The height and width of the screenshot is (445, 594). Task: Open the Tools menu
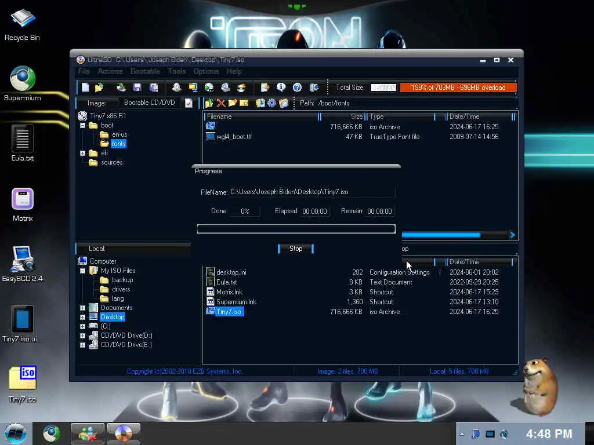click(x=177, y=71)
